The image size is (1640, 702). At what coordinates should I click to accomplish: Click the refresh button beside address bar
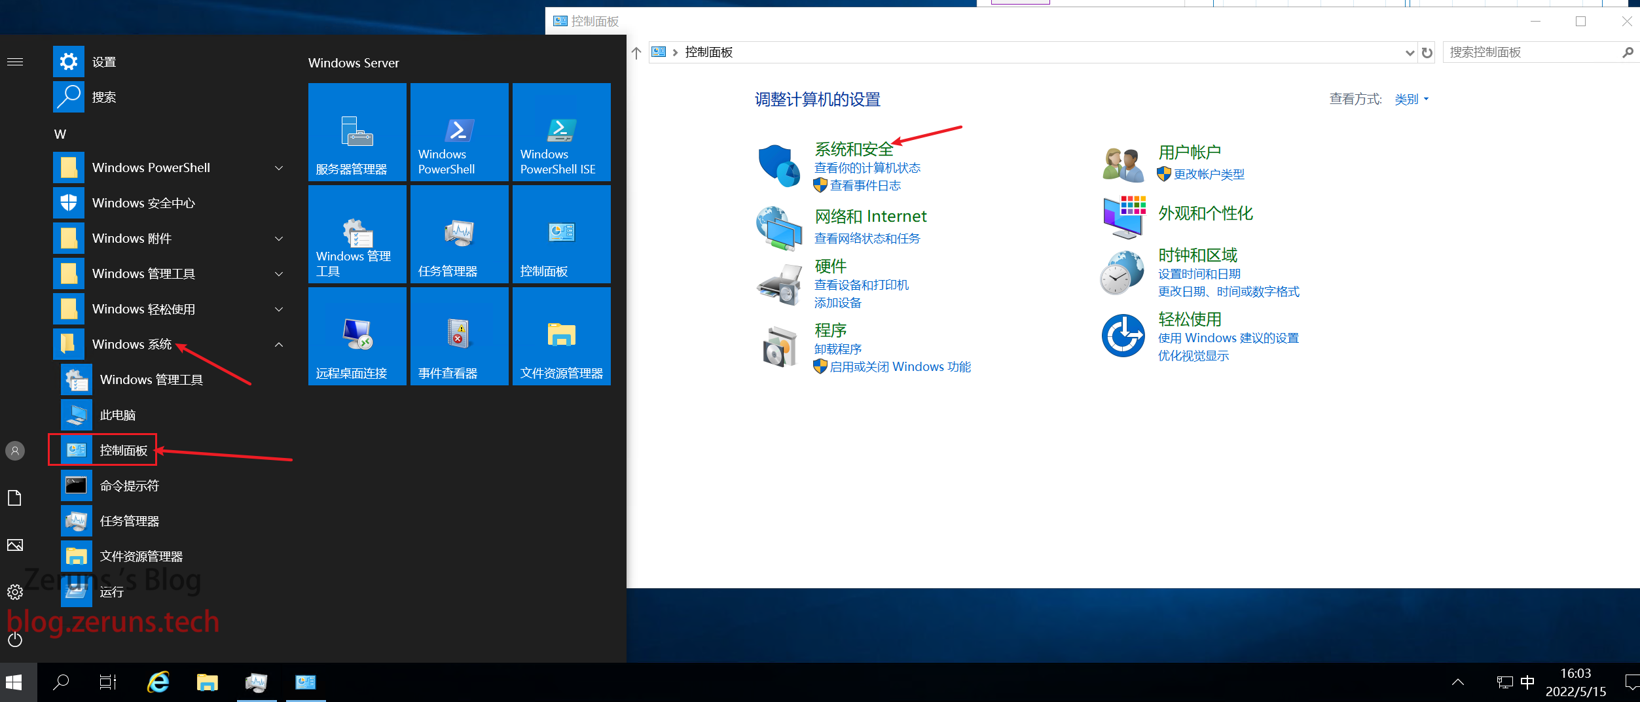(1427, 53)
